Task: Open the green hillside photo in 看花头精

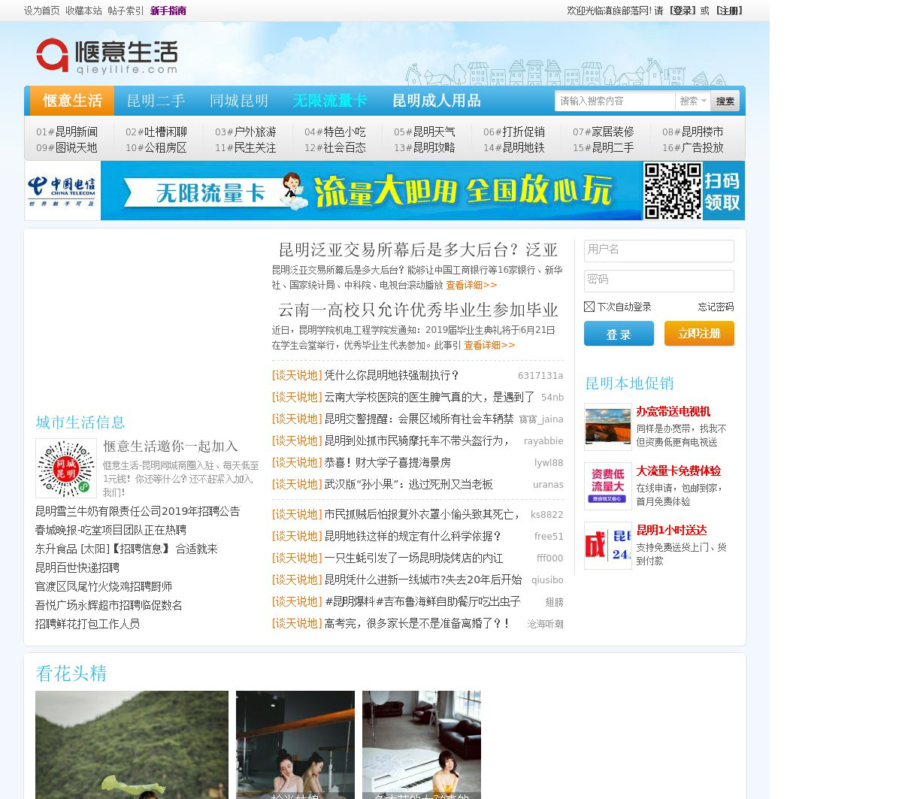Action: (x=132, y=745)
